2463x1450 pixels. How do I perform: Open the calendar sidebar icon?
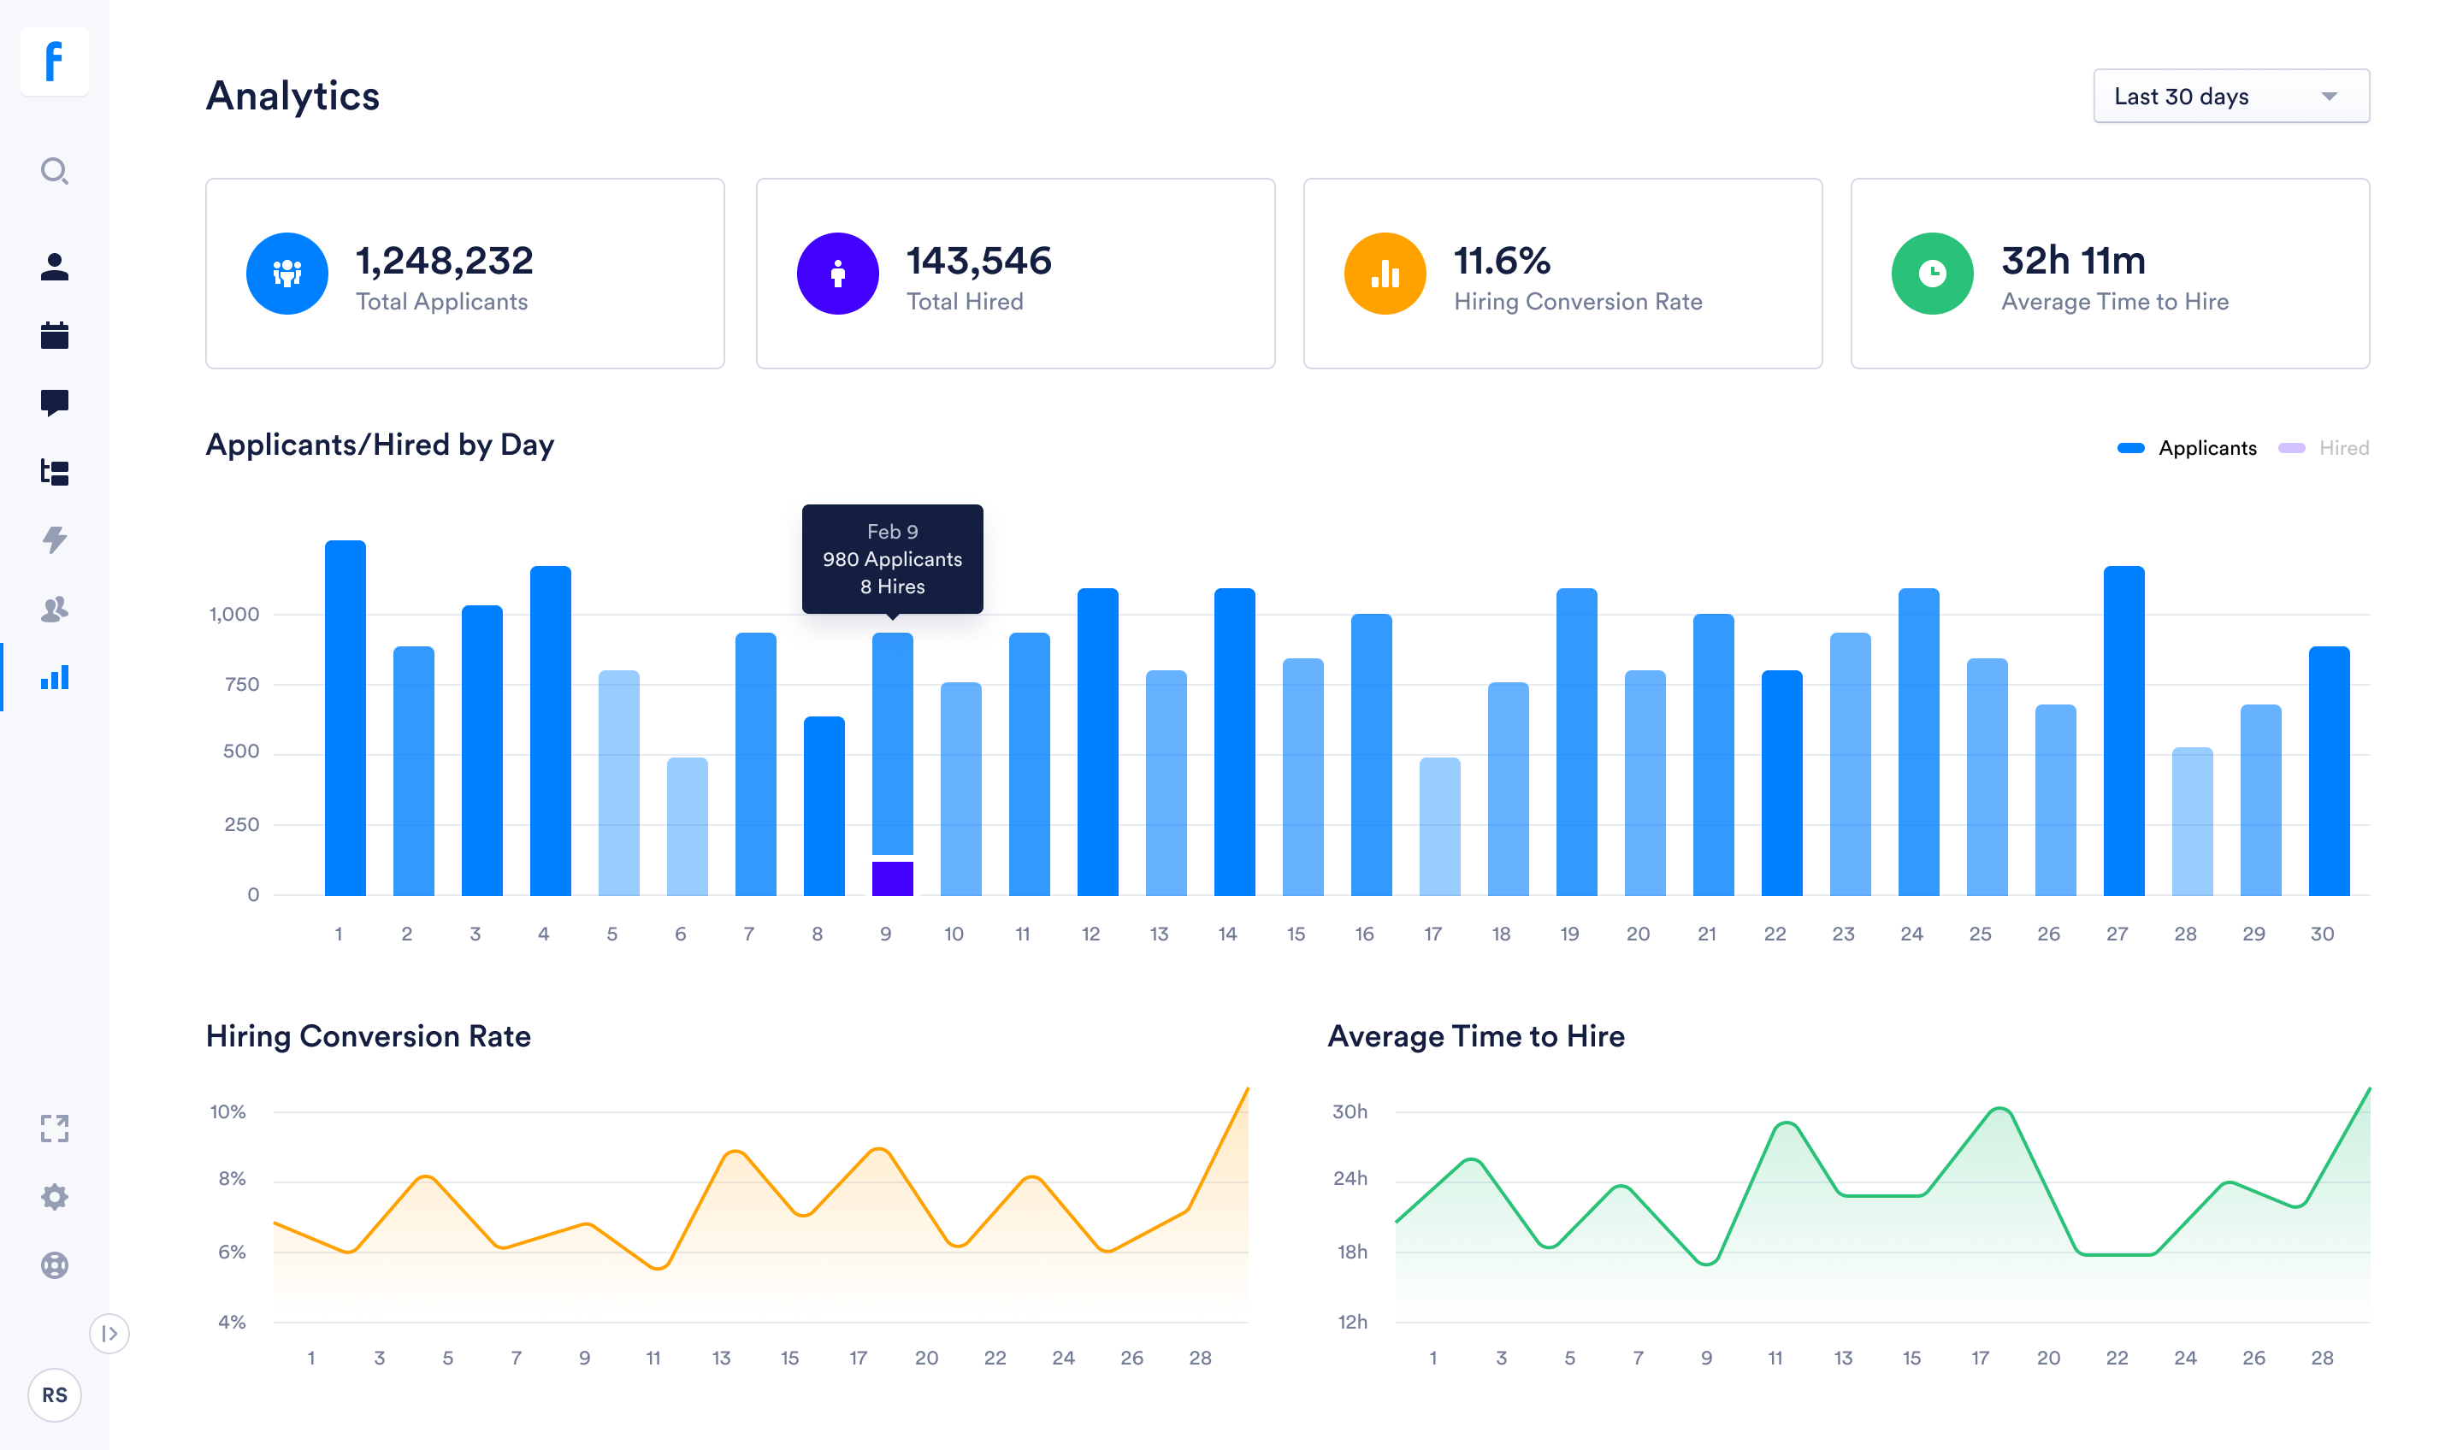click(x=55, y=335)
